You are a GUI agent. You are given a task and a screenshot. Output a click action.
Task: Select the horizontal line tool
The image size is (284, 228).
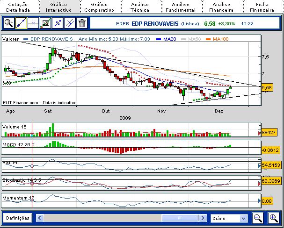[33, 22]
